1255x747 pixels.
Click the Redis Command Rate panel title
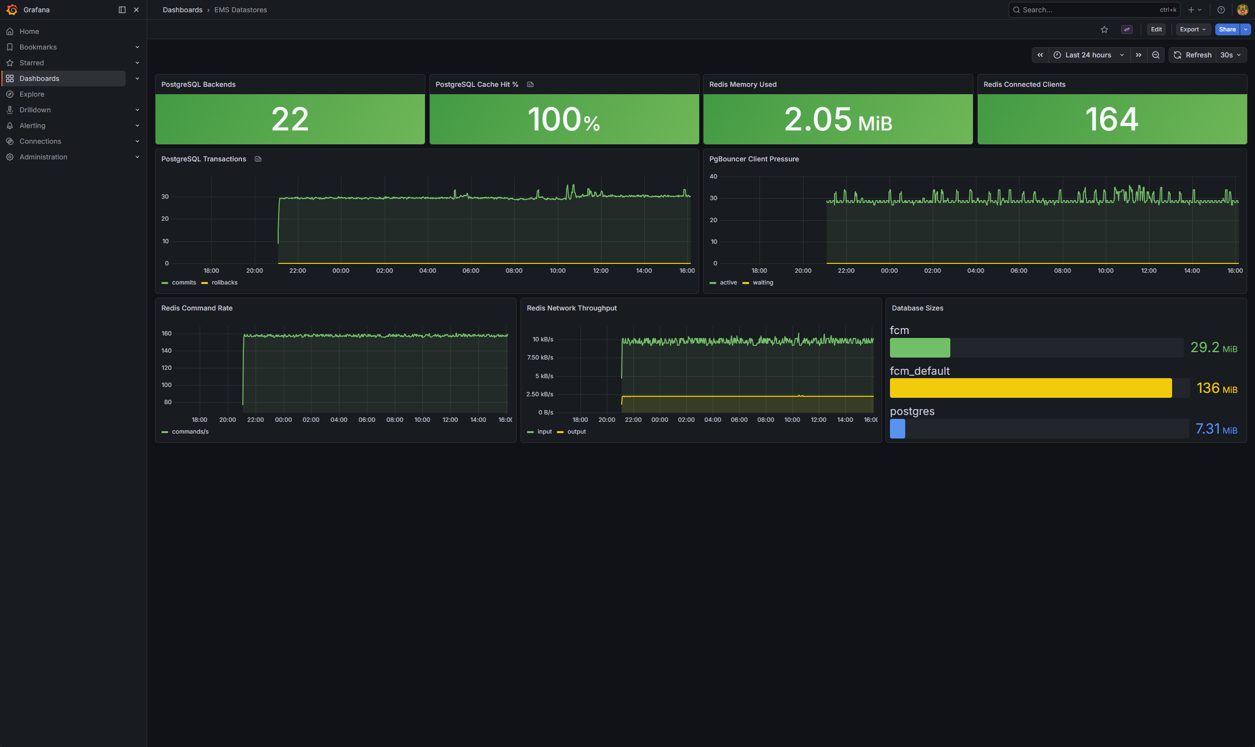tap(197, 308)
